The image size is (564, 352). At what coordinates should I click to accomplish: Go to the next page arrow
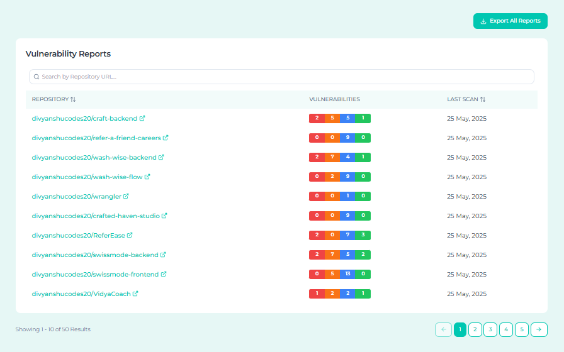pos(539,329)
